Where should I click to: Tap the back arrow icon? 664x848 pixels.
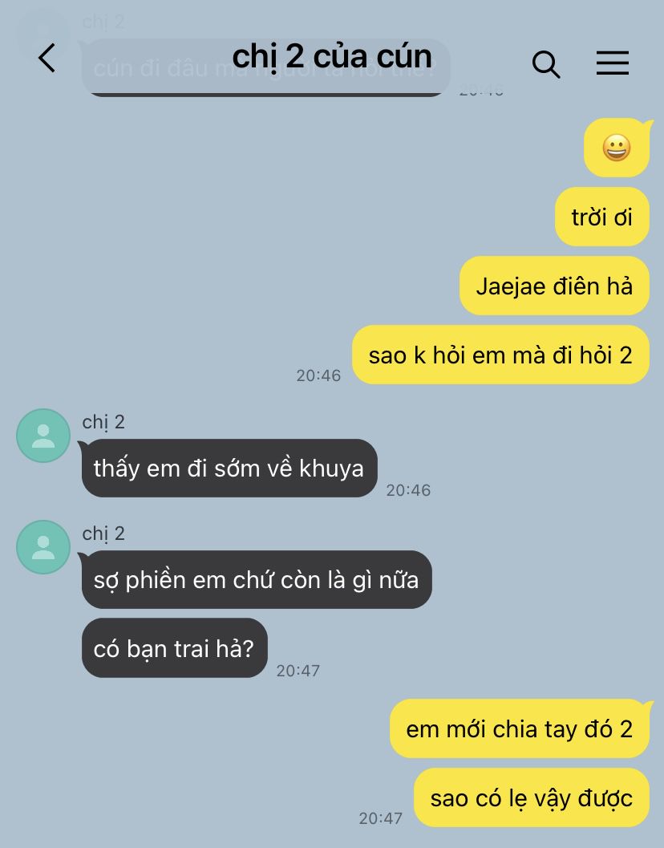(47, 58)
